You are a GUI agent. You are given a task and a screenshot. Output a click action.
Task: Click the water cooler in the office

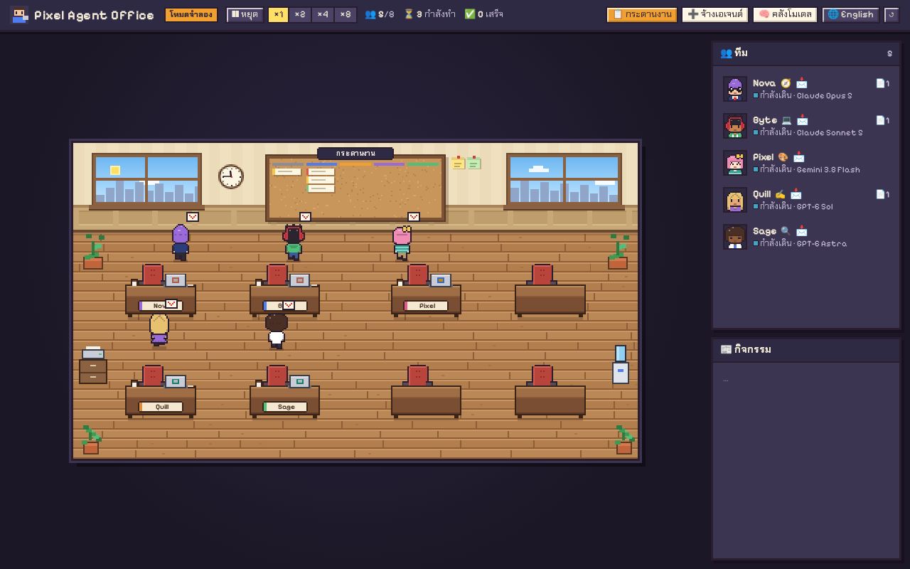point(621,365)
